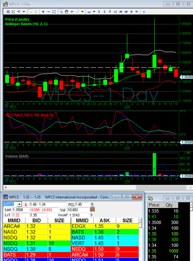Select the hand pan tool
The image size is (193, 261).
(x=67, y=12)
